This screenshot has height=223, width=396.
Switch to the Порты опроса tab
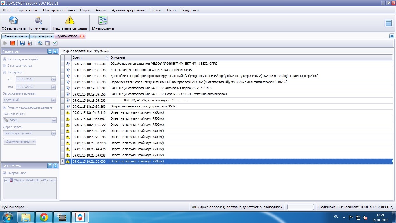coord(42,36)
